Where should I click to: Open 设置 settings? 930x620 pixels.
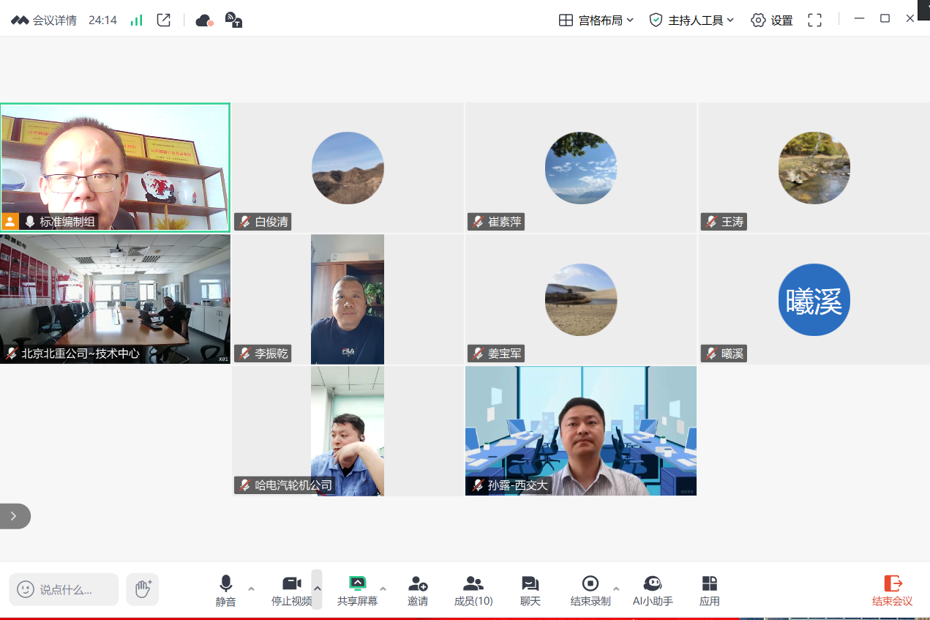pyautogui.click(x=772, y=20)
